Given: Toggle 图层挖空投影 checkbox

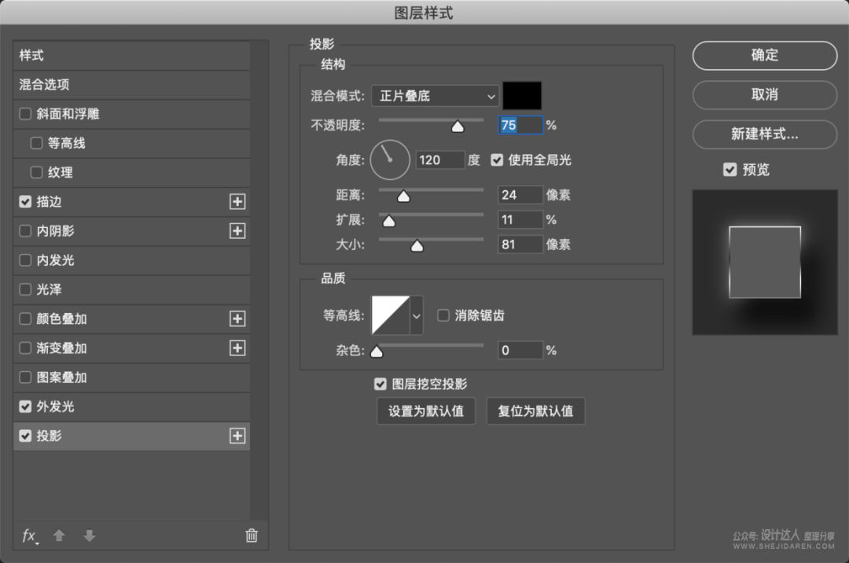Looking at the screenshot, I should 380,384.
